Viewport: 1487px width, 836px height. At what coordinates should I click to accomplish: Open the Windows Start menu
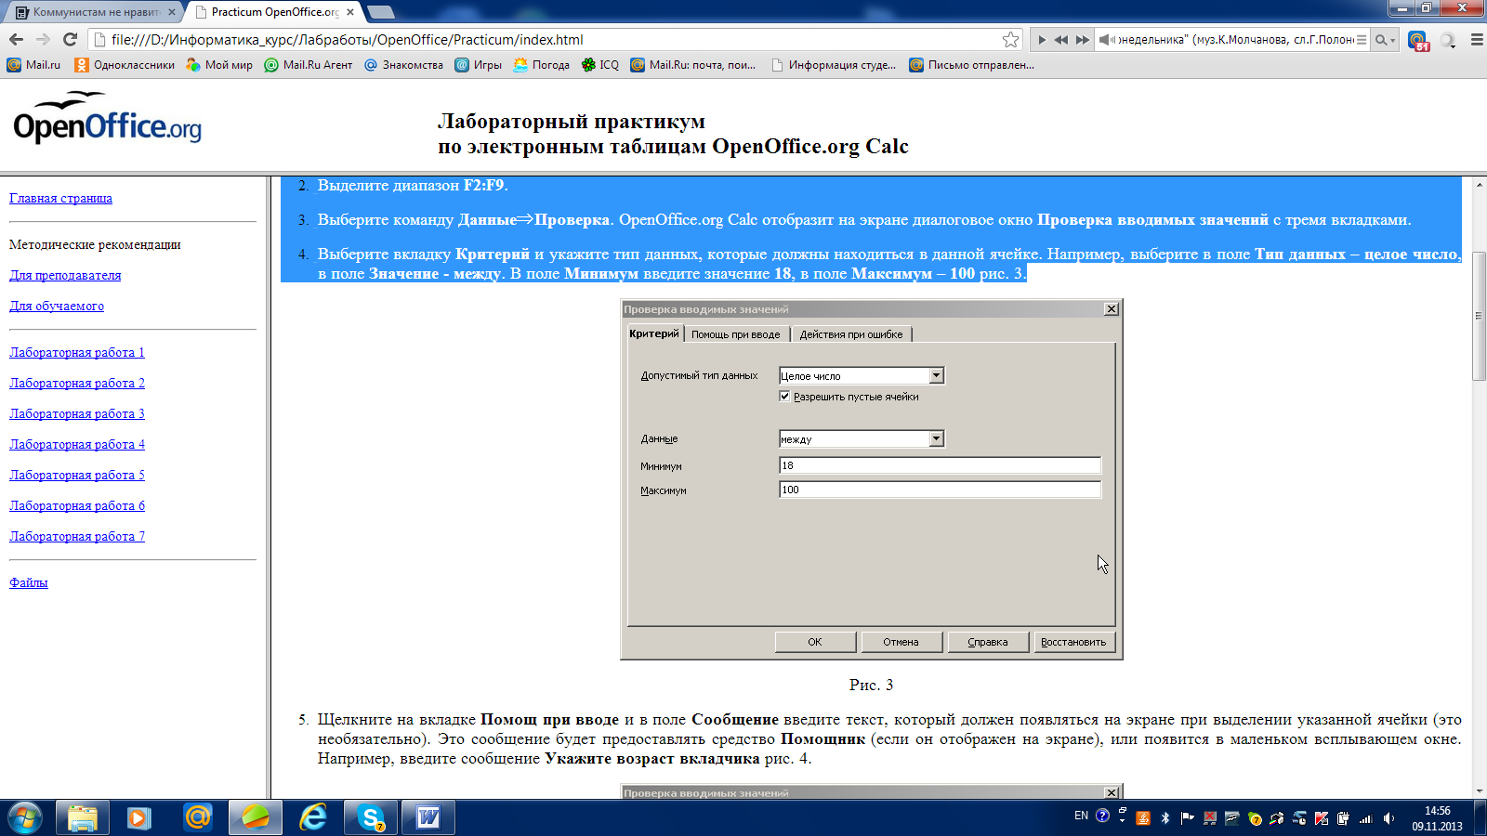[x=25, y=817]
